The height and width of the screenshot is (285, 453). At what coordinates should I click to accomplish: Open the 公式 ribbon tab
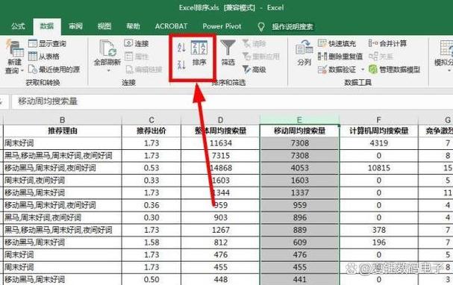click(18, 26)
